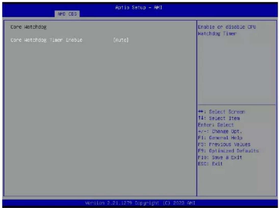Click the 'Enter: Select' key hint
The height and width of the screenshot is (208, 279).
pos(216,125)
